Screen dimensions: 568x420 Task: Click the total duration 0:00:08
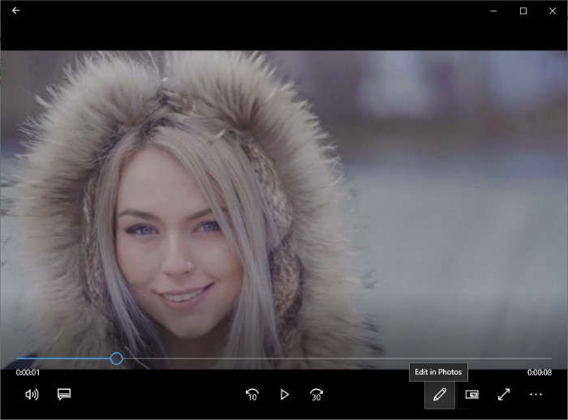(540, 373)
